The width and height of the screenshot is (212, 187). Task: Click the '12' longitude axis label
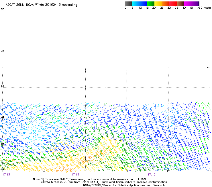point(168,171)
